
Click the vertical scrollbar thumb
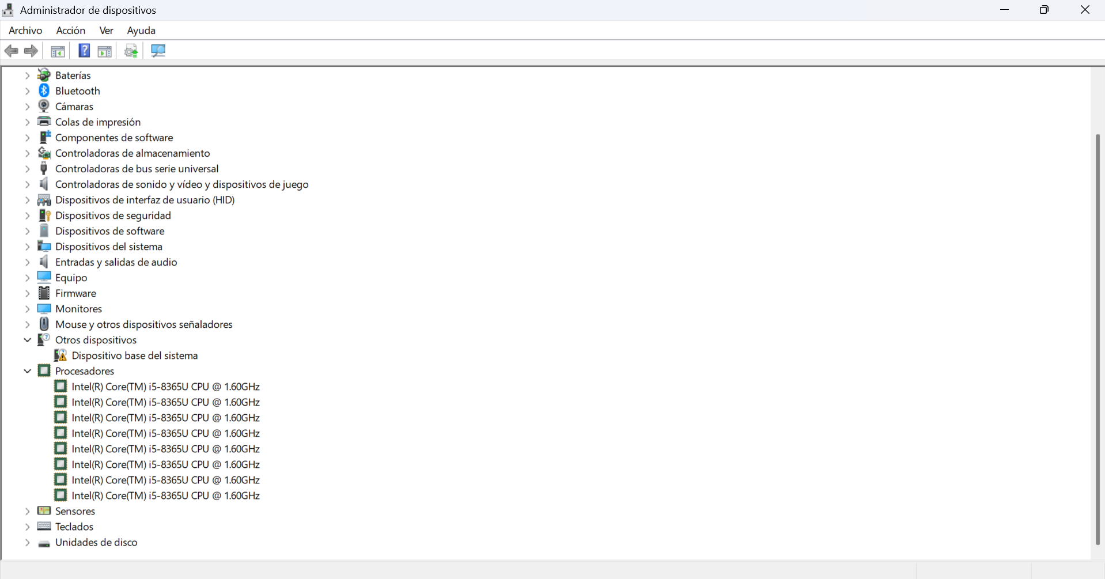pyautogui.click(x=1098, y=339)
